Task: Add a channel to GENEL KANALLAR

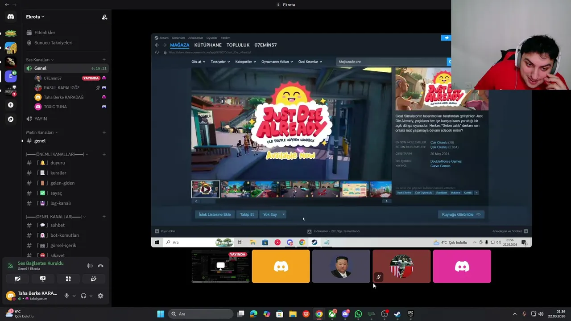Action: point(104,217)
